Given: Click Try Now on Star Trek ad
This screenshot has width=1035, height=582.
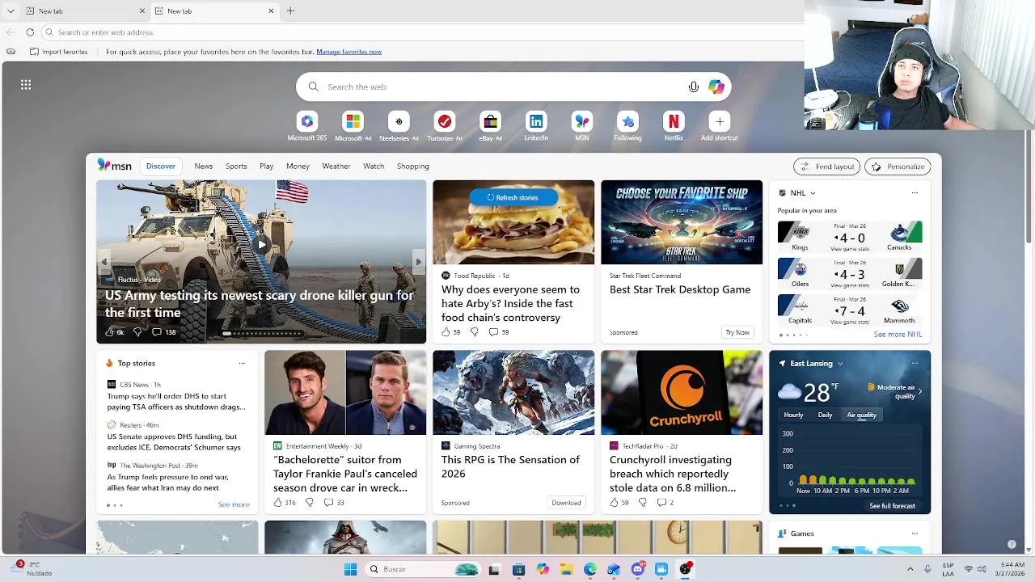Looking at the screenshot, I should (x=737, y=332).
